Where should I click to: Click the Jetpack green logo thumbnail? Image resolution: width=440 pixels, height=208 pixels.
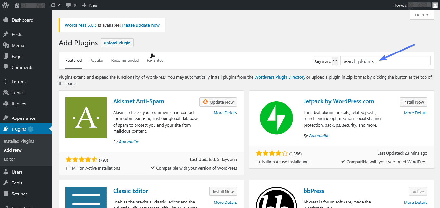(276, 118)
